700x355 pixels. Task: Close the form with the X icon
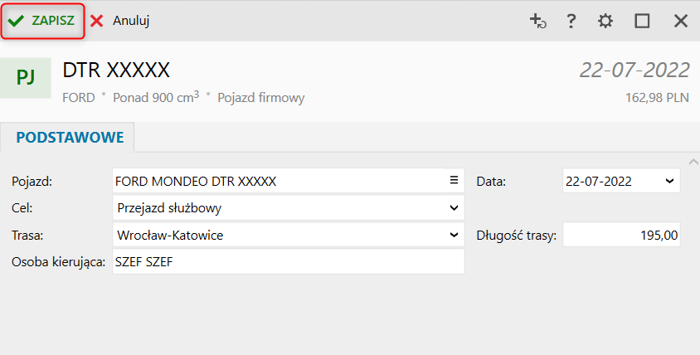[x=681, y=21]
